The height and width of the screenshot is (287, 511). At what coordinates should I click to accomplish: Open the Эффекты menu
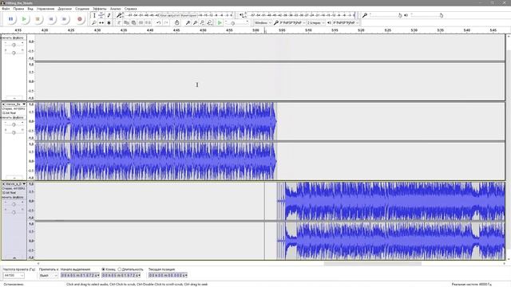coord(99,9)
